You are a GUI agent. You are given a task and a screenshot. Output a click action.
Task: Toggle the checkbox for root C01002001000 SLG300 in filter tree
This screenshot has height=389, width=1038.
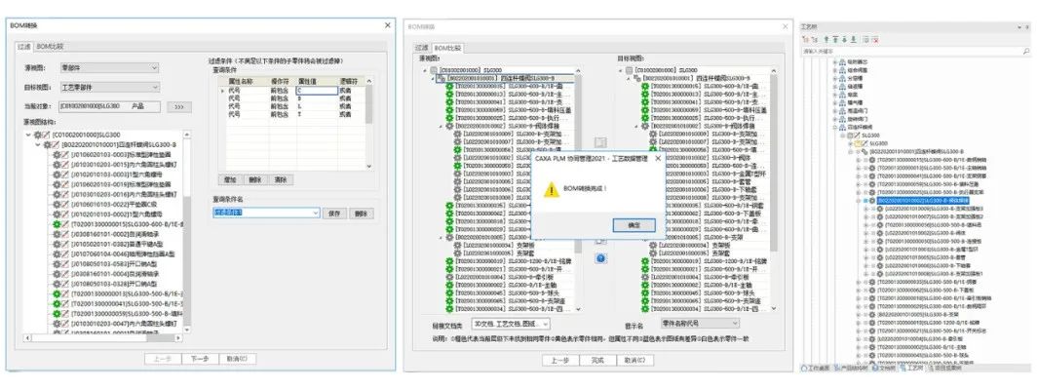tap(47, 136)
